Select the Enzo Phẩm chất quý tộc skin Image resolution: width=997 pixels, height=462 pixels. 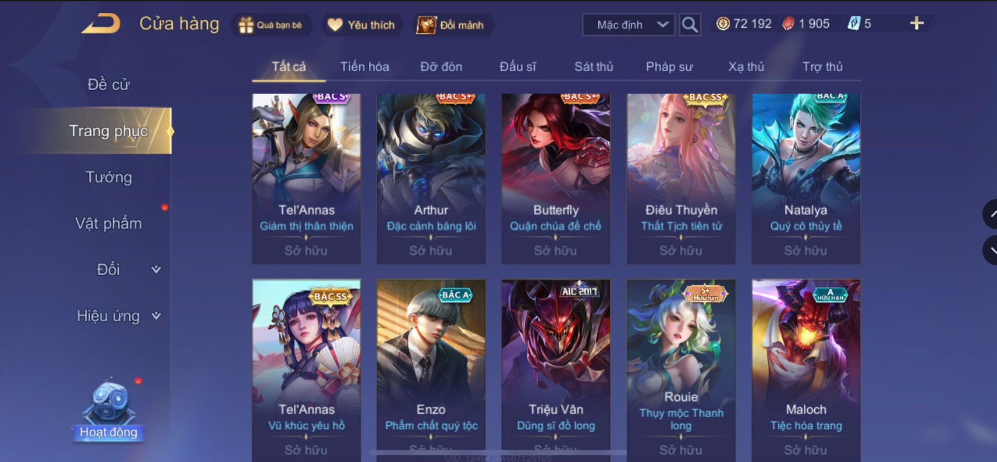point(431,370)
